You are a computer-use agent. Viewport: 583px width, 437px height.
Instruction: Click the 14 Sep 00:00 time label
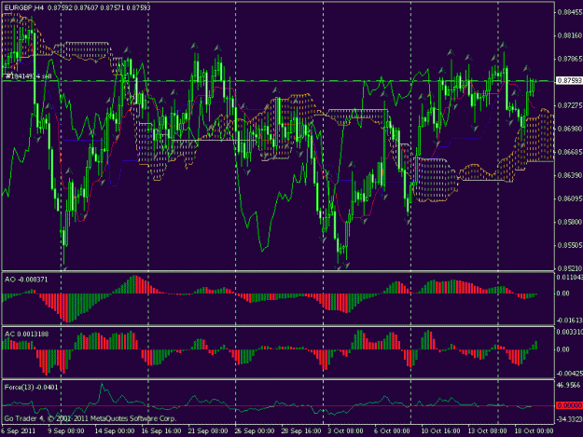pyautogui.click(x=114, y=430)
